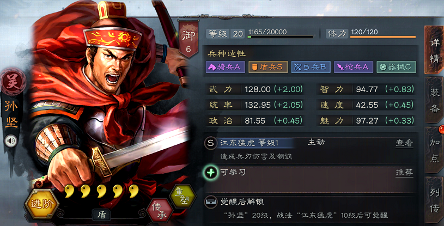Select the 重塑 reshape hexagon icon

pyautogui.click(x=183, y=196)
